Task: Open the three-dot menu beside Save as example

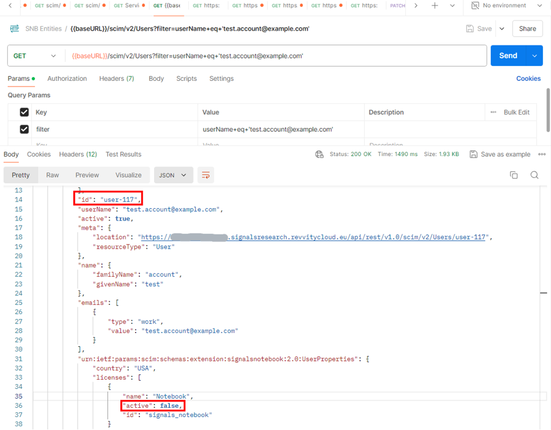Action: pyautogui.click(x=541, y=154)
